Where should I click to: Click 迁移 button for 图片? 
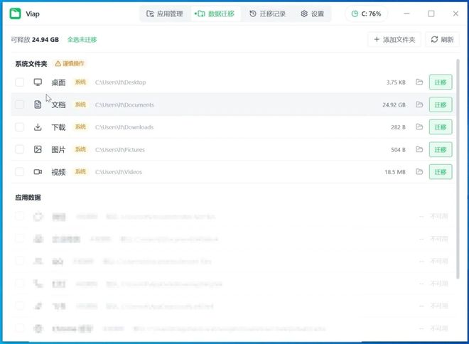click(x=441, y=149)
